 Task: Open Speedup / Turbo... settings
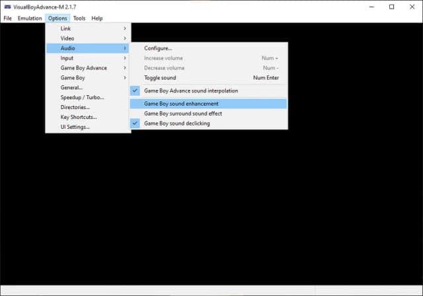pos(88,97)
